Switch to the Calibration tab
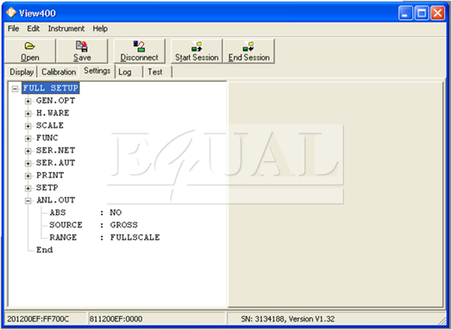The width and height of the screenshot is (452, 330). coord(59,71)
